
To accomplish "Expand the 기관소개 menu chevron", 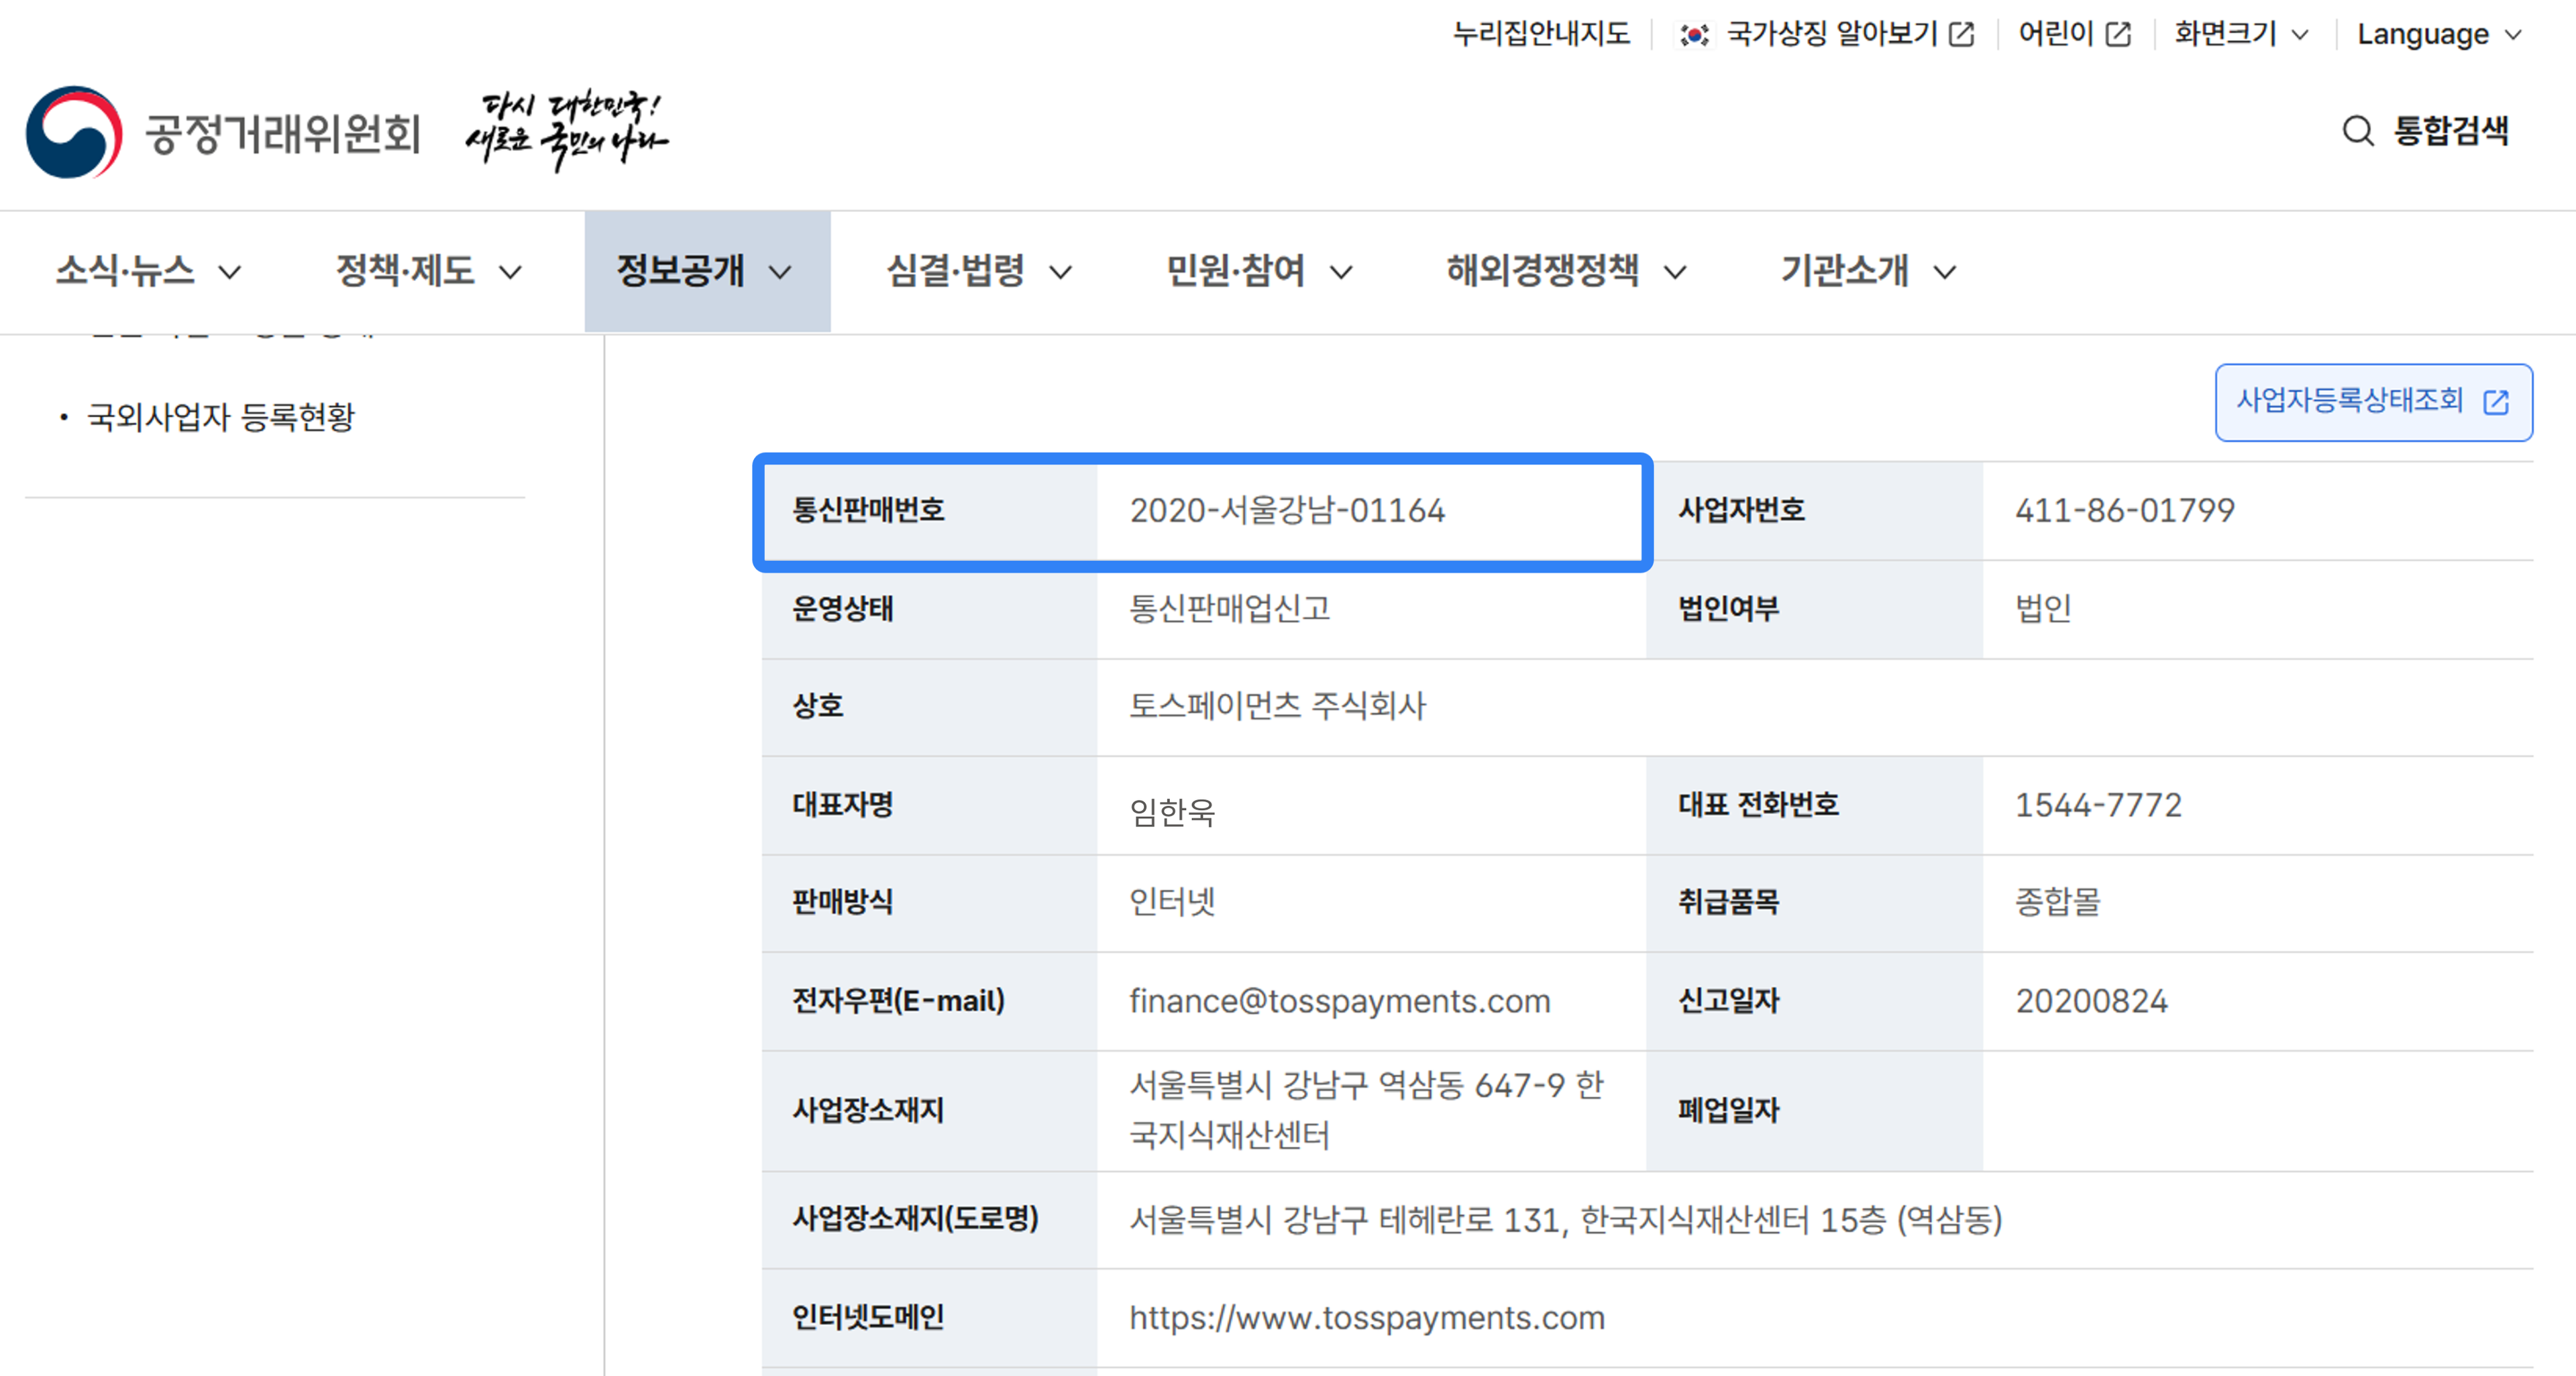I will pyautogui.click(x=1944, y=272).
